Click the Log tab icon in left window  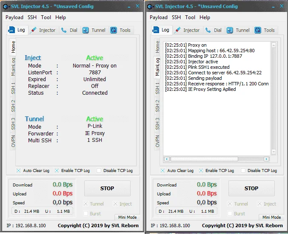pos(11,30)
